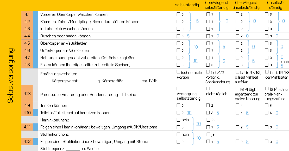Click 'Trinken können' label

[54, 105]
